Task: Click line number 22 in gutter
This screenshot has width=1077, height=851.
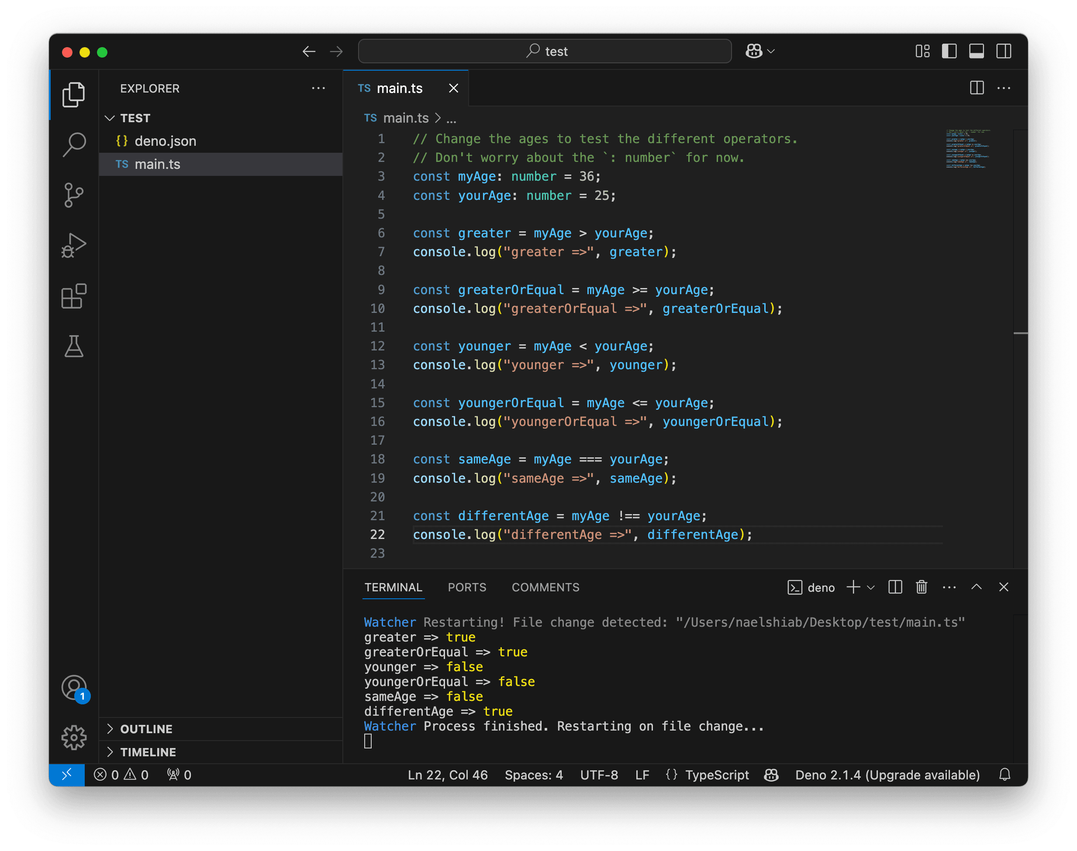Action: tap(377, 535)
